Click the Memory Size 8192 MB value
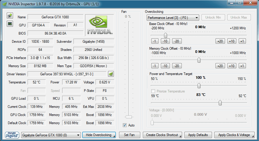Screen dimensions: 259x141 (x=40, y=66)
